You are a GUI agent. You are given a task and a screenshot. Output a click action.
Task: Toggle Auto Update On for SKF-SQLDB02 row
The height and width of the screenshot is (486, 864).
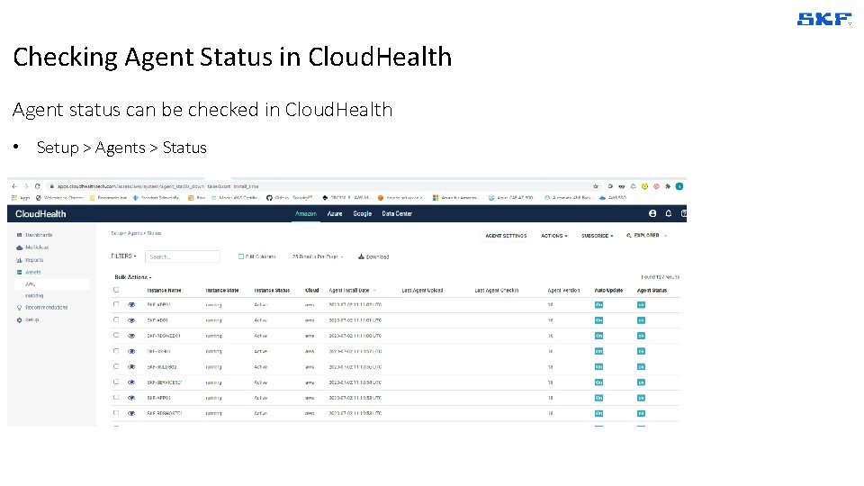599,366
